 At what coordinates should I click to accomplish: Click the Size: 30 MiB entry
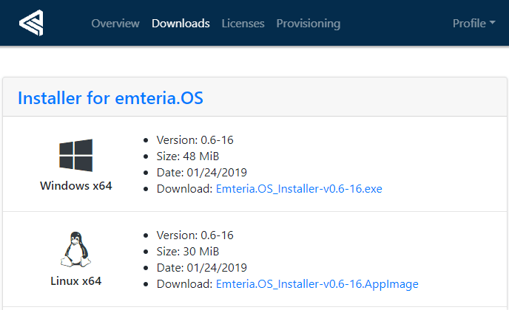pos(188,252)
